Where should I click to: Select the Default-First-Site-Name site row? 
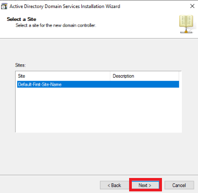tap(98, 84)
